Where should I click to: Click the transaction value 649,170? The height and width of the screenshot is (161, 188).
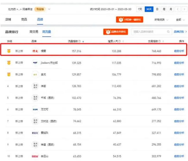coord(156,109)
